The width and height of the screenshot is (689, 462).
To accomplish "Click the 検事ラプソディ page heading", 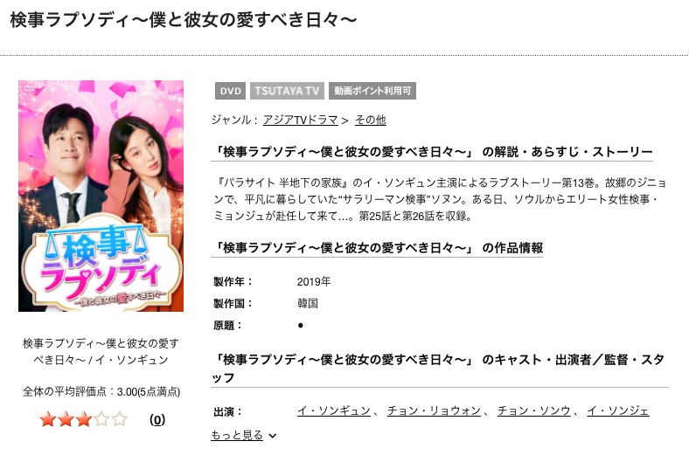I will tap(183, 20).
